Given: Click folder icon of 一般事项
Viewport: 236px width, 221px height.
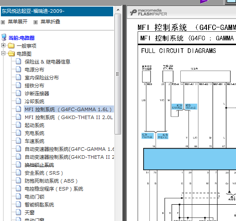Looking at the screenshot, I should (11, 45).
